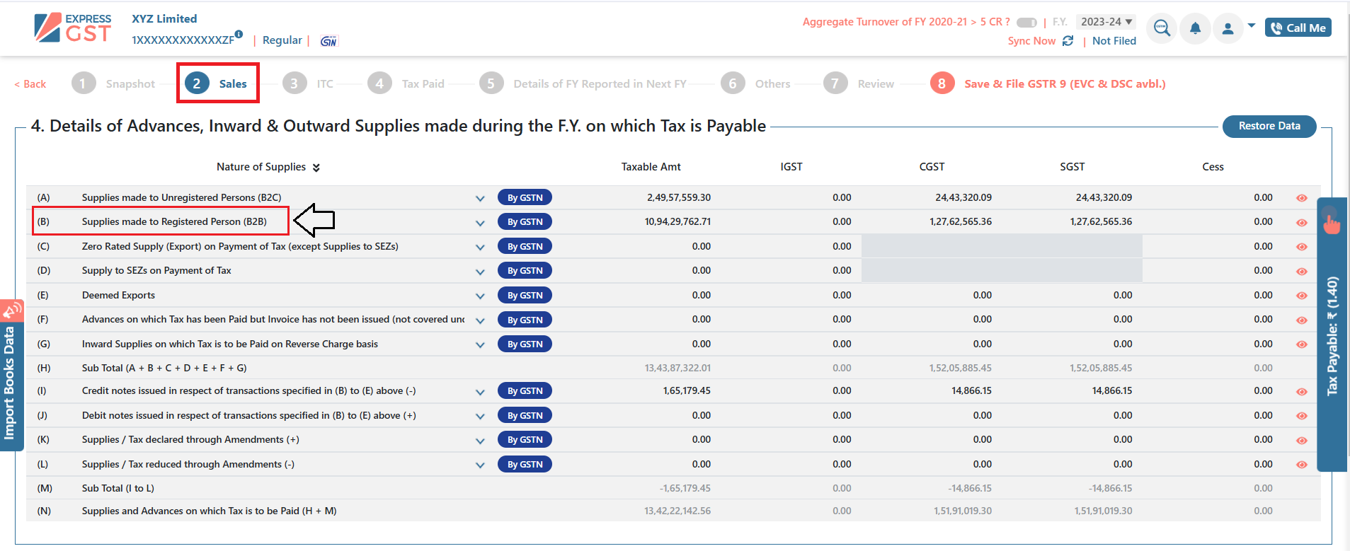Toggle eye icon for Credit notes row I

pyautogui.click(x=1301, y=391)
